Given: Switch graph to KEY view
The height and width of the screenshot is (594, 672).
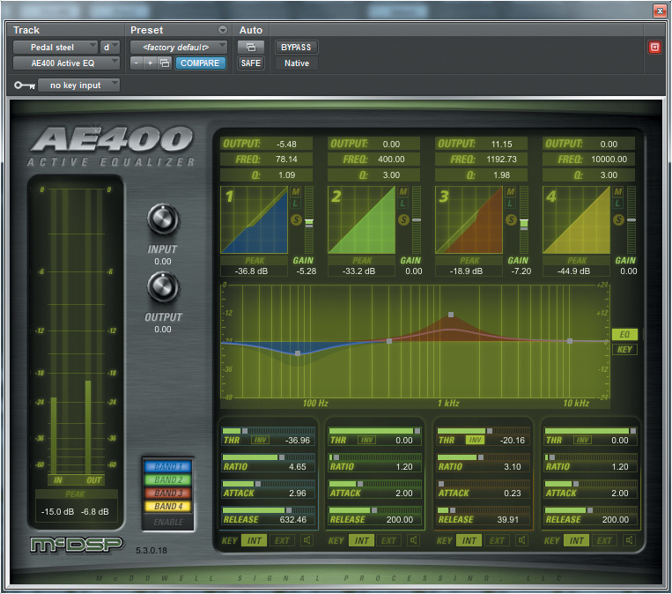Looking at the screenshot, I should tap(624, 350).
